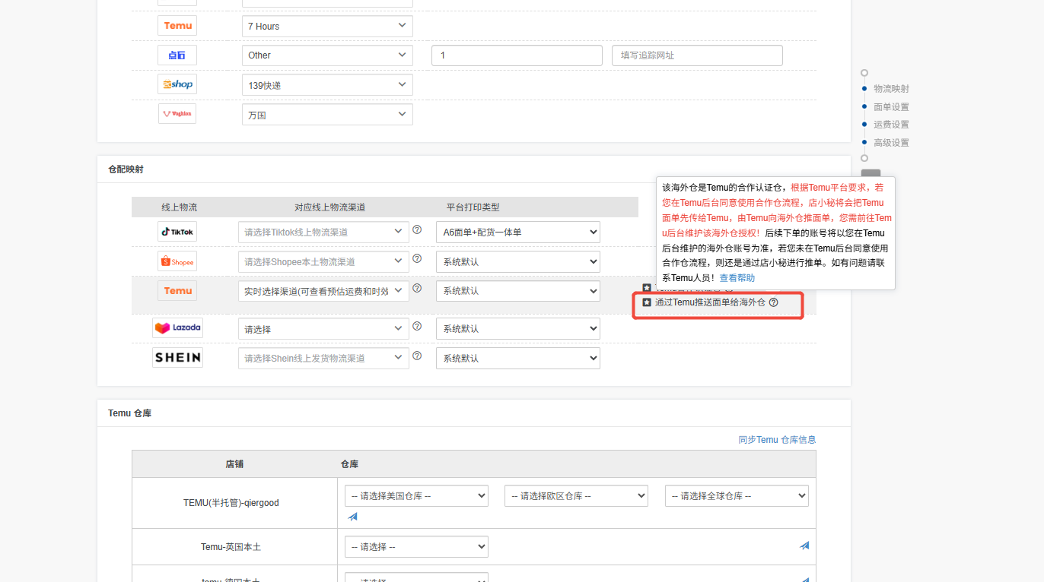Open 请选择欧区仓库 dropdown
Viewport: 1044px width, 582px height.
576,496
